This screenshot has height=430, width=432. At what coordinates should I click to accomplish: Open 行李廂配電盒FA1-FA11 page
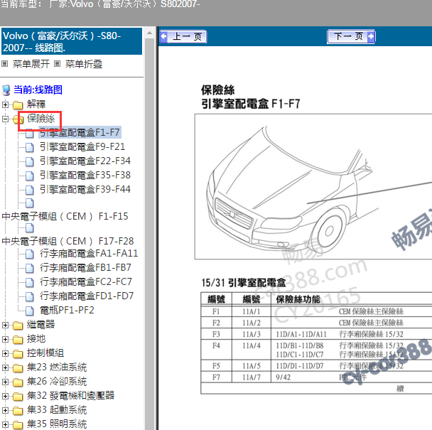(89, 253)
